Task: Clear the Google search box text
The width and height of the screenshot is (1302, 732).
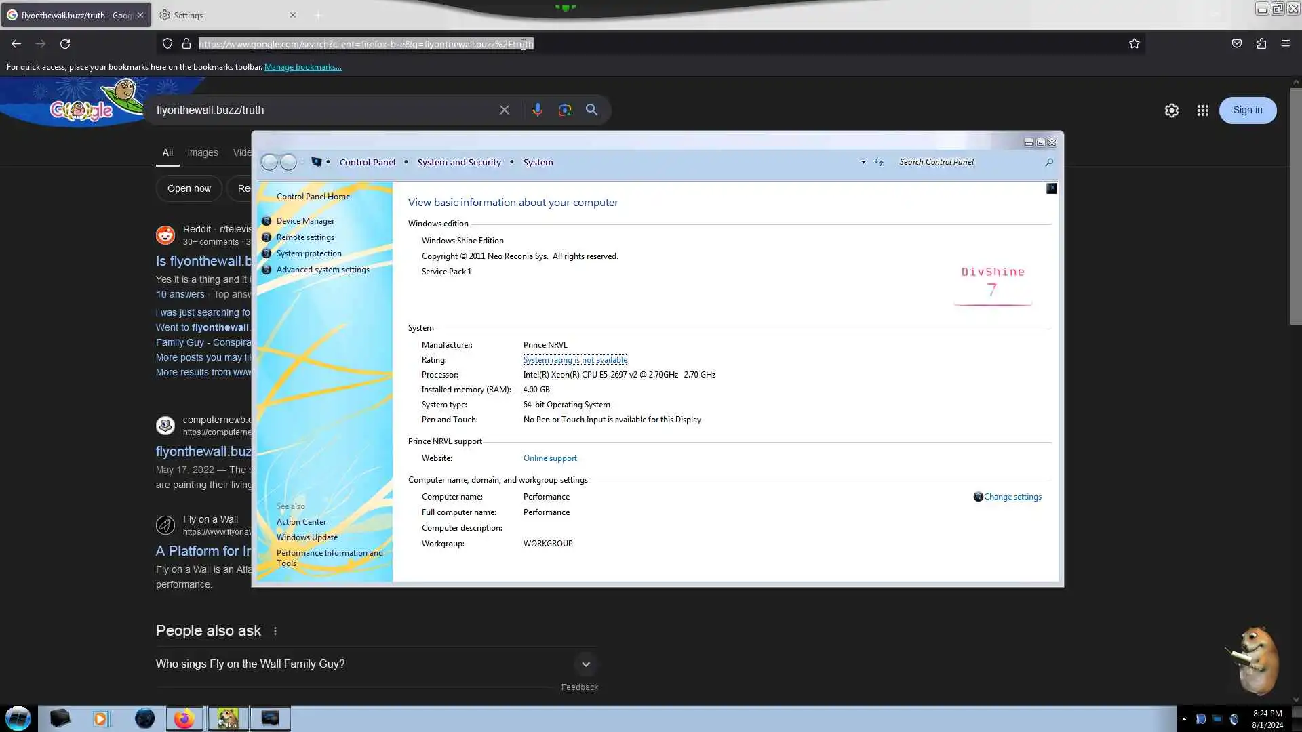Action: coord(504,110)
